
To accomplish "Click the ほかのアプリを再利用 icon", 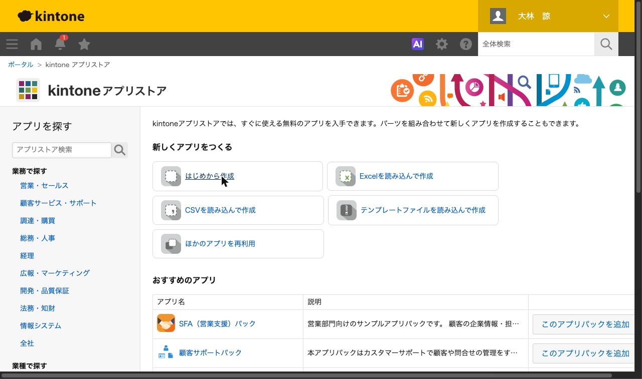I will coord(171,244).
